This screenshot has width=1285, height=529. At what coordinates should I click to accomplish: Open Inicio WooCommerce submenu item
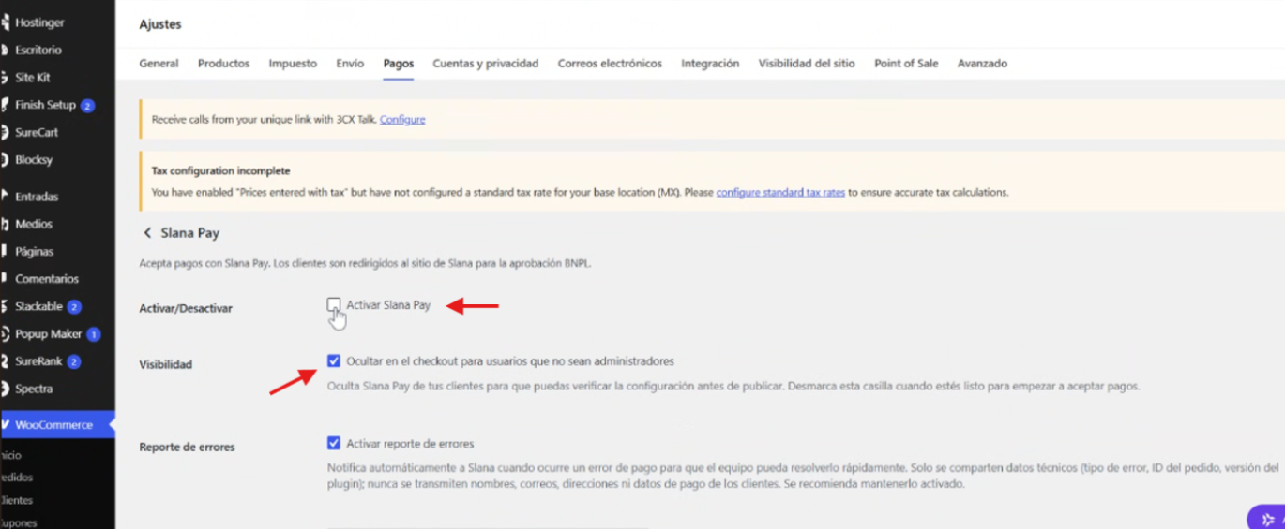(x=11, y=455)
